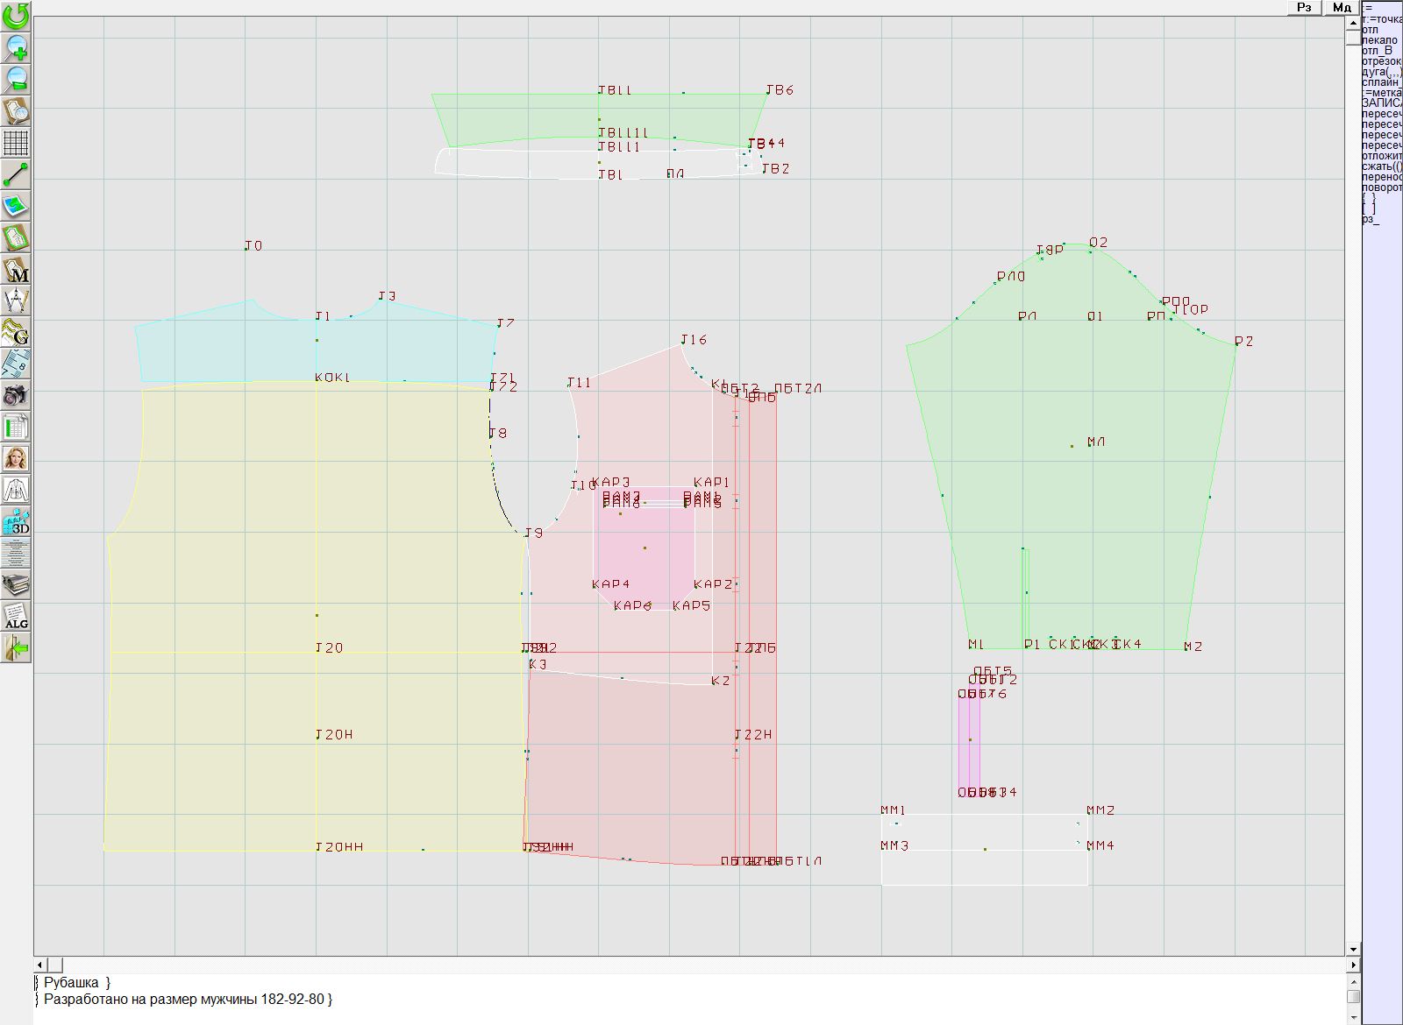Click the script line 'Рубашка' in the editor
Image resolution: width=1403 pixels, height=1025 pixels.
(x=77, y=983)
